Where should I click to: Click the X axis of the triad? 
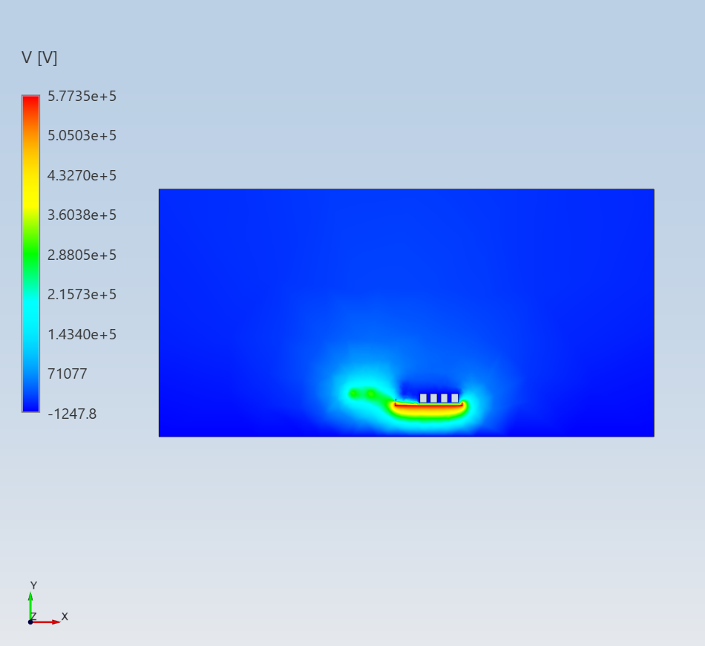[x=45, y=622]
